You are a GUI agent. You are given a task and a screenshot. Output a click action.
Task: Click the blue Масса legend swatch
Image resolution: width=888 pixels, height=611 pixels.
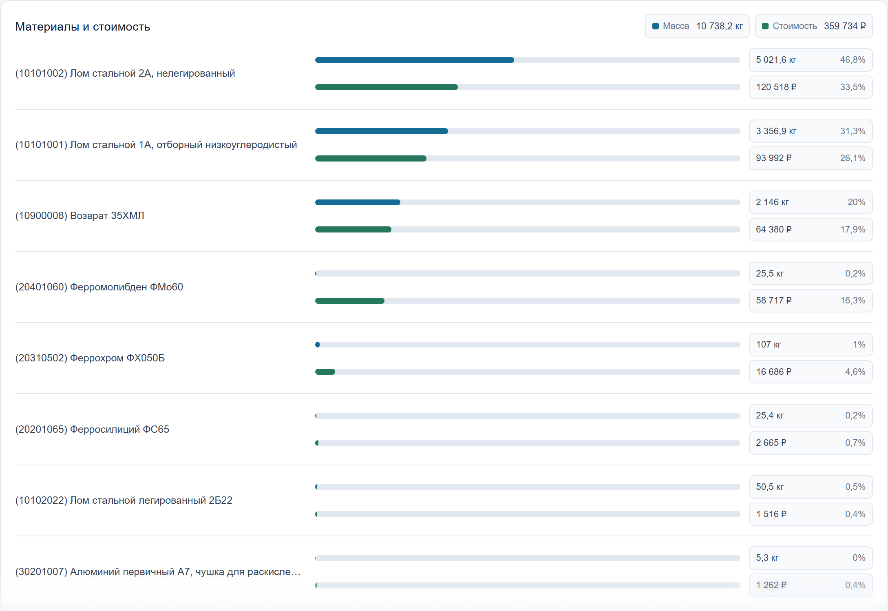(x=656, y=26)
